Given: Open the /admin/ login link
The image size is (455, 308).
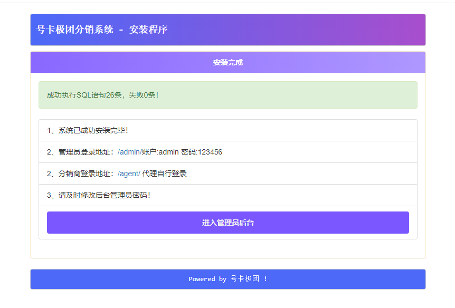Looking at the screenshot, I should click(129, 152).
